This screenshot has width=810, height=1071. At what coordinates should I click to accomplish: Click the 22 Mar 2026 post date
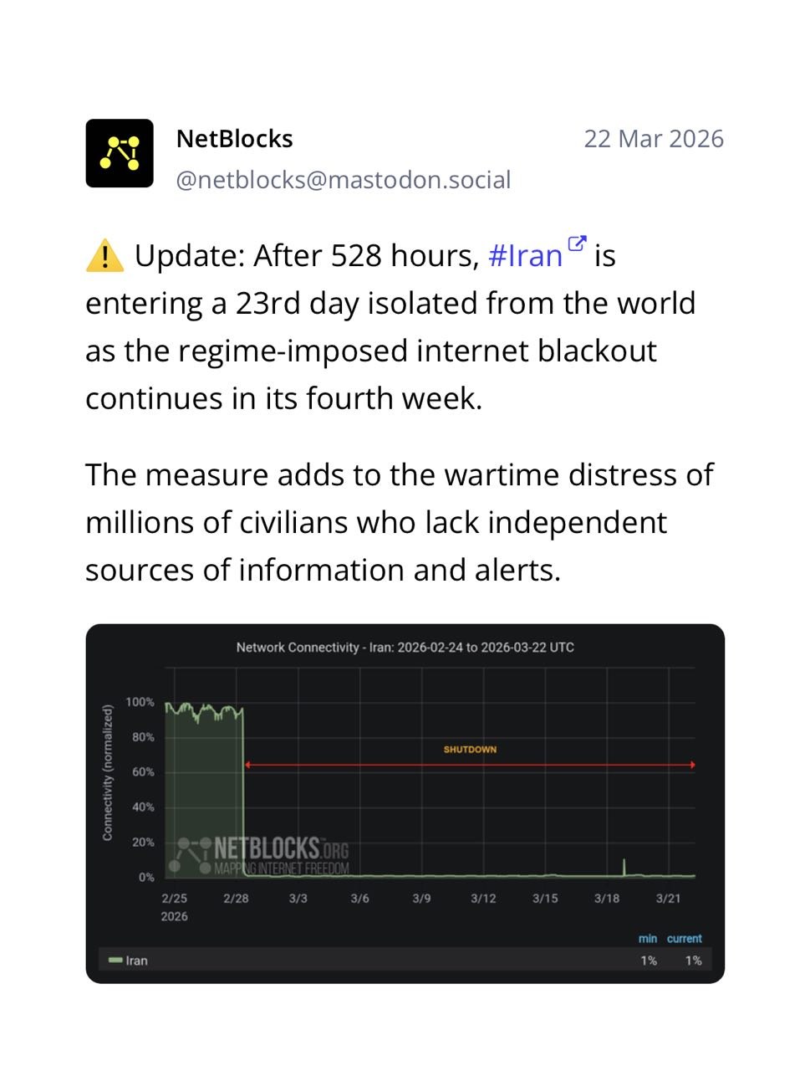tap(653, 139)
